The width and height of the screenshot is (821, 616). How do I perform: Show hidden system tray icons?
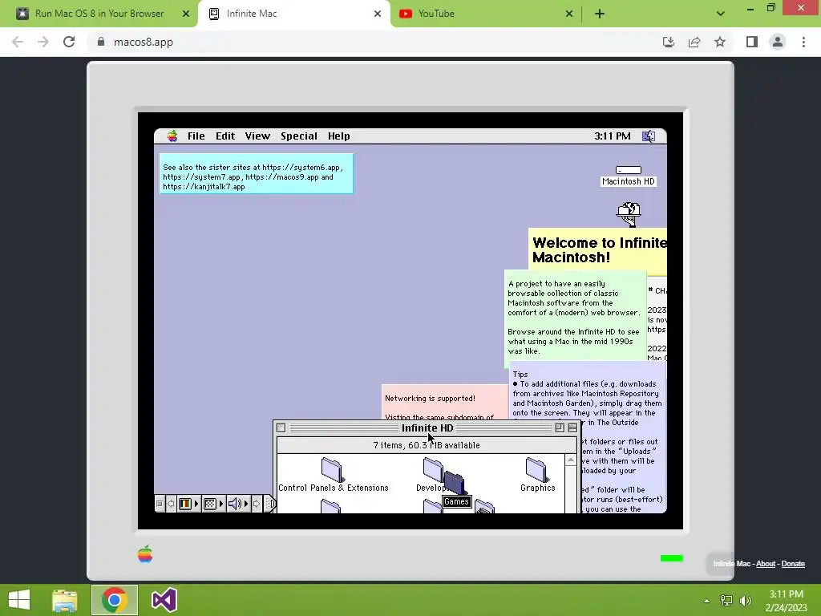tap(707, 601)
